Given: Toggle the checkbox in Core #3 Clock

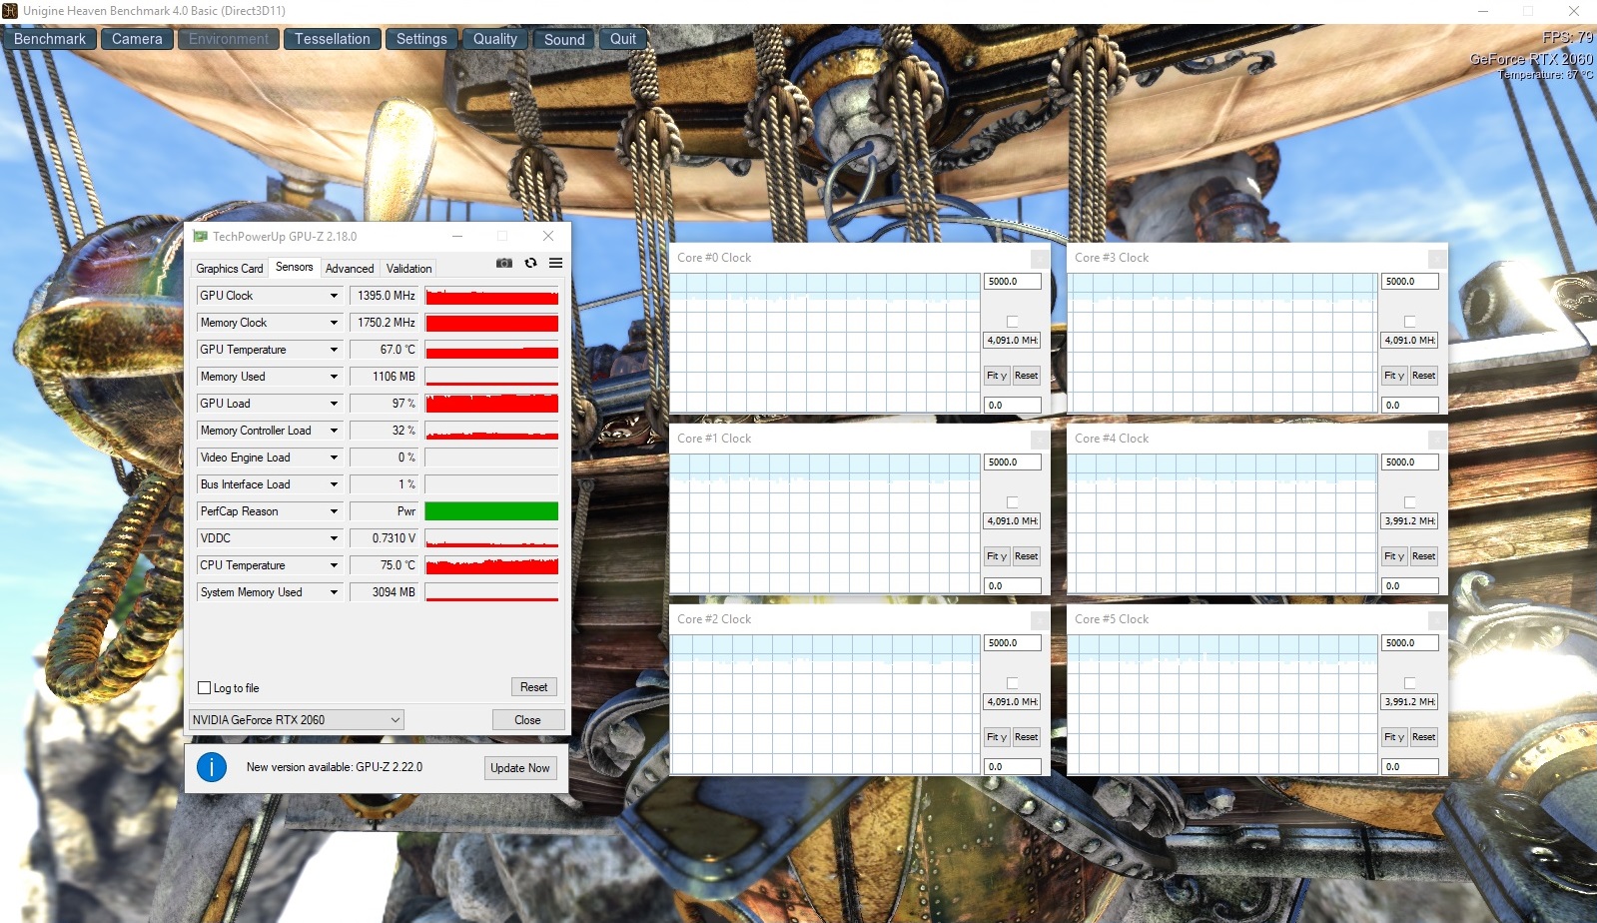Looking at the screenshot, I should 1410,322.
